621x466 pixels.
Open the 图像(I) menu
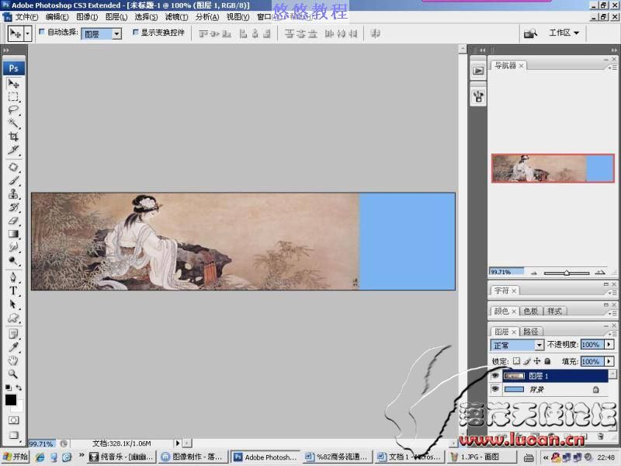(87, 17)
